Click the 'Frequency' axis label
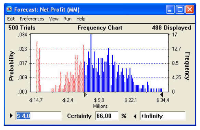This screenshot has width=200, height=130. [x=187, y=66]
